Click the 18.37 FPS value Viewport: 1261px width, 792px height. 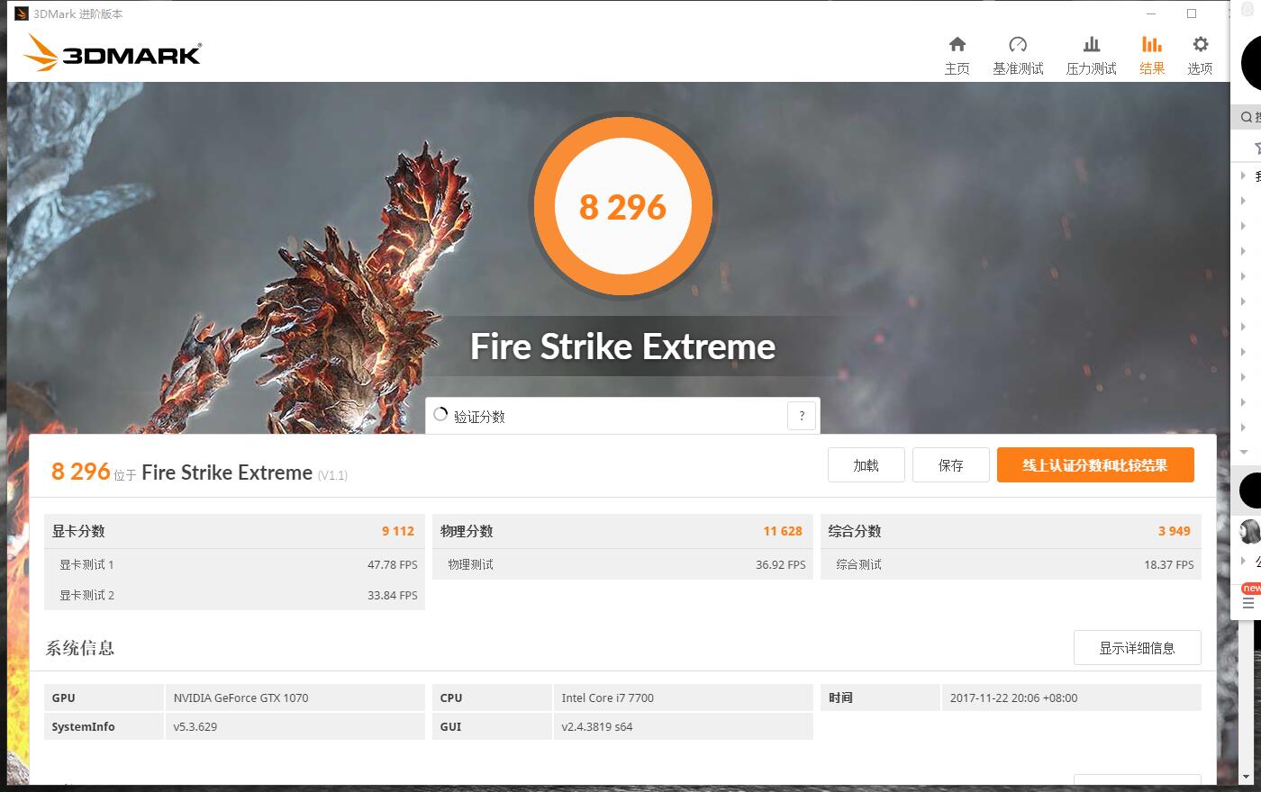(x=1169, y=565)
